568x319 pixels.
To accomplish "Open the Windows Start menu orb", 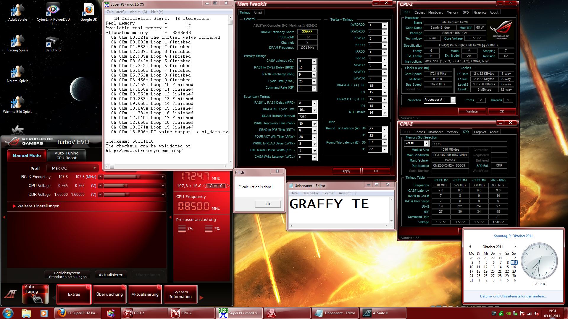I will (8, 313).
